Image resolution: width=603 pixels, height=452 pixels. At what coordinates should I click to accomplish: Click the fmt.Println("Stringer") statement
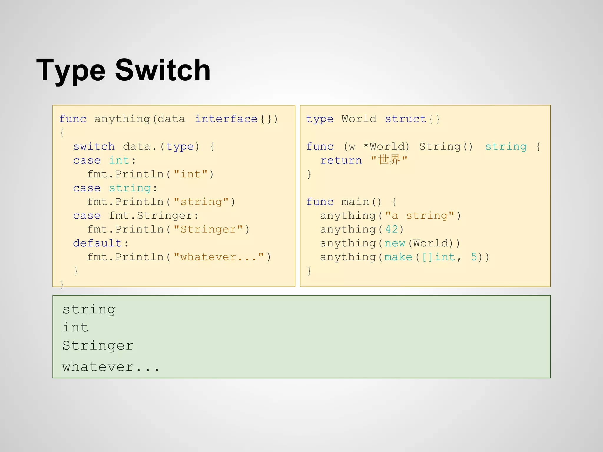click(x=168, y=230)
